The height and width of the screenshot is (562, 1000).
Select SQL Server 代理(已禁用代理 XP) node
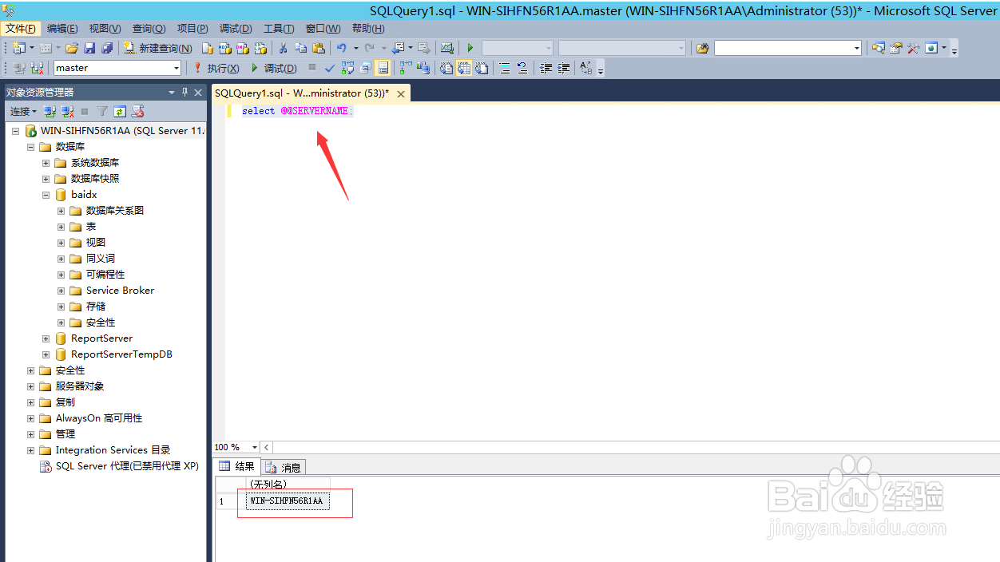(x=127, y=466)
